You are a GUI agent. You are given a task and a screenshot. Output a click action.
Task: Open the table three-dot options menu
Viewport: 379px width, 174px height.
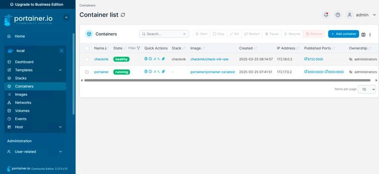click(370, 34)
